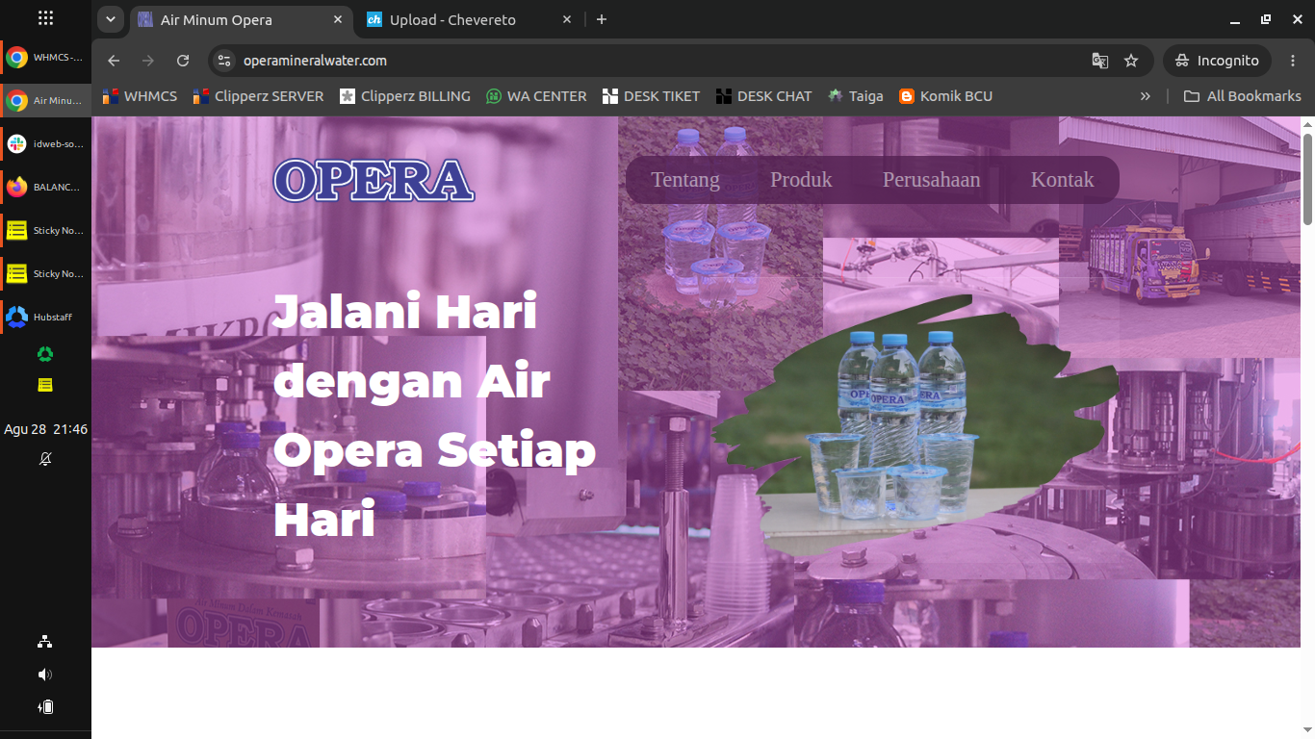Click the OPERA logo on the page

coord(374,180)
